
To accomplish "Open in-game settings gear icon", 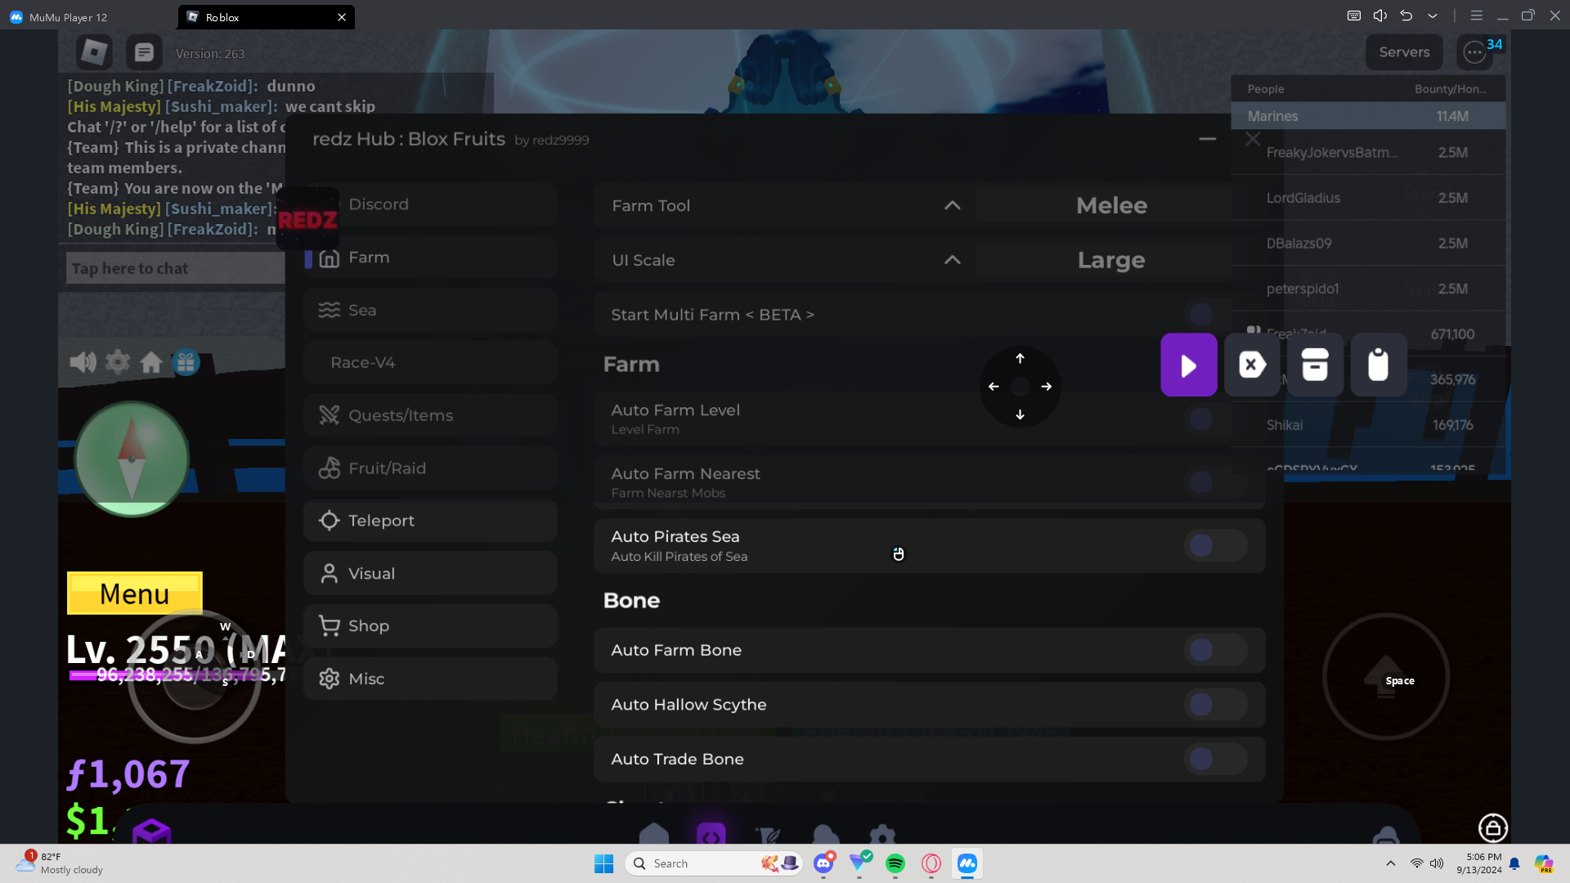I will (x=118, y=361).
